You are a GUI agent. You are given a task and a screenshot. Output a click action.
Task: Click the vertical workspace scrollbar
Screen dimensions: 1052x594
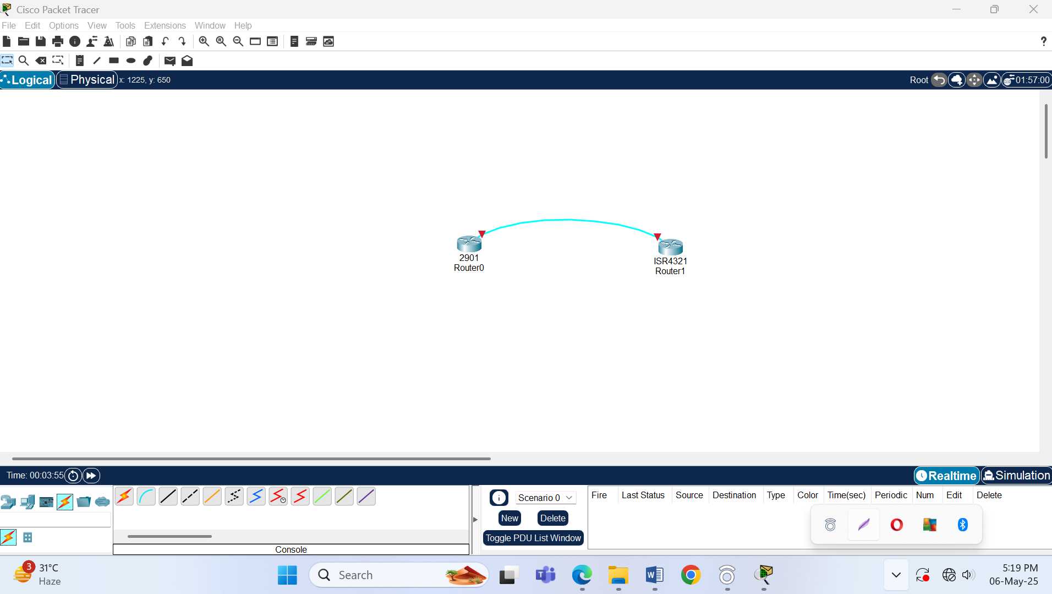pos(1046,131)
